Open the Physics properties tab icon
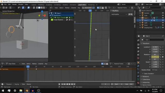 138,73
